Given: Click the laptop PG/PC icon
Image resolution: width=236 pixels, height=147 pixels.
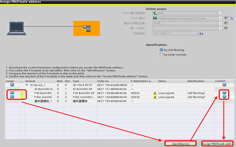Looking at the screenshot, I should [17, 28].
